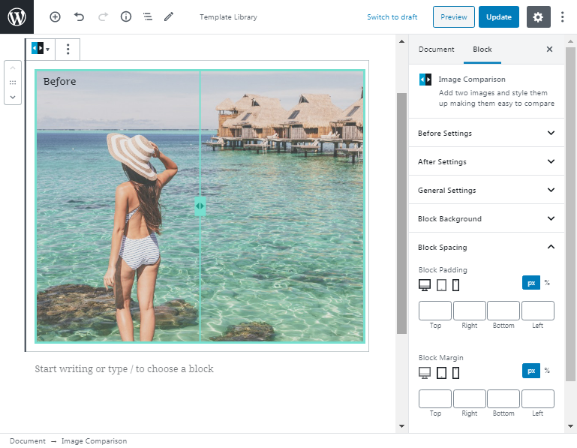Click the Block Padding Bottom field
This screenshot has width=577, height=448.
click(503, 311)
